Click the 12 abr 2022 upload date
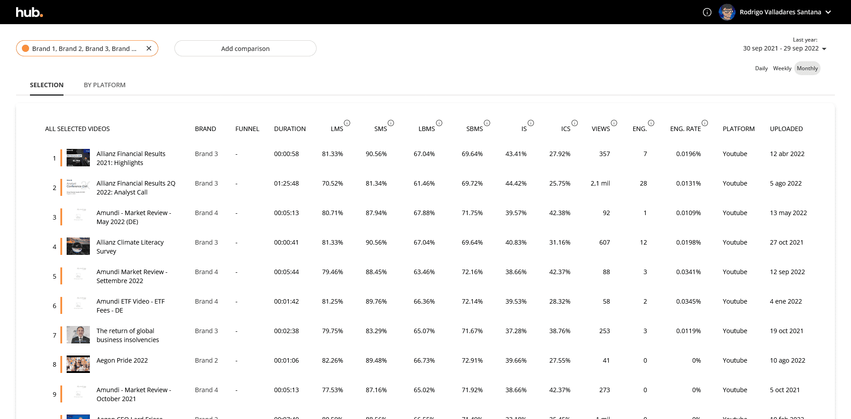The width and height of the screenshot is (851, 419). click(787, 154)
